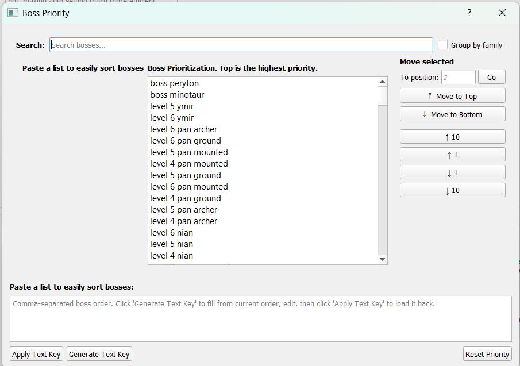Enable the Group by family checkbox

tap(443, 45)
